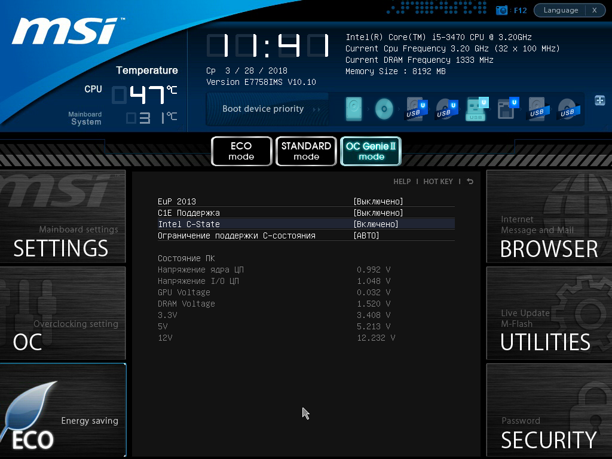Click the Напряжение ядра ЦП 0.992 V value
The image size is (612, 459).
[374, 270]
